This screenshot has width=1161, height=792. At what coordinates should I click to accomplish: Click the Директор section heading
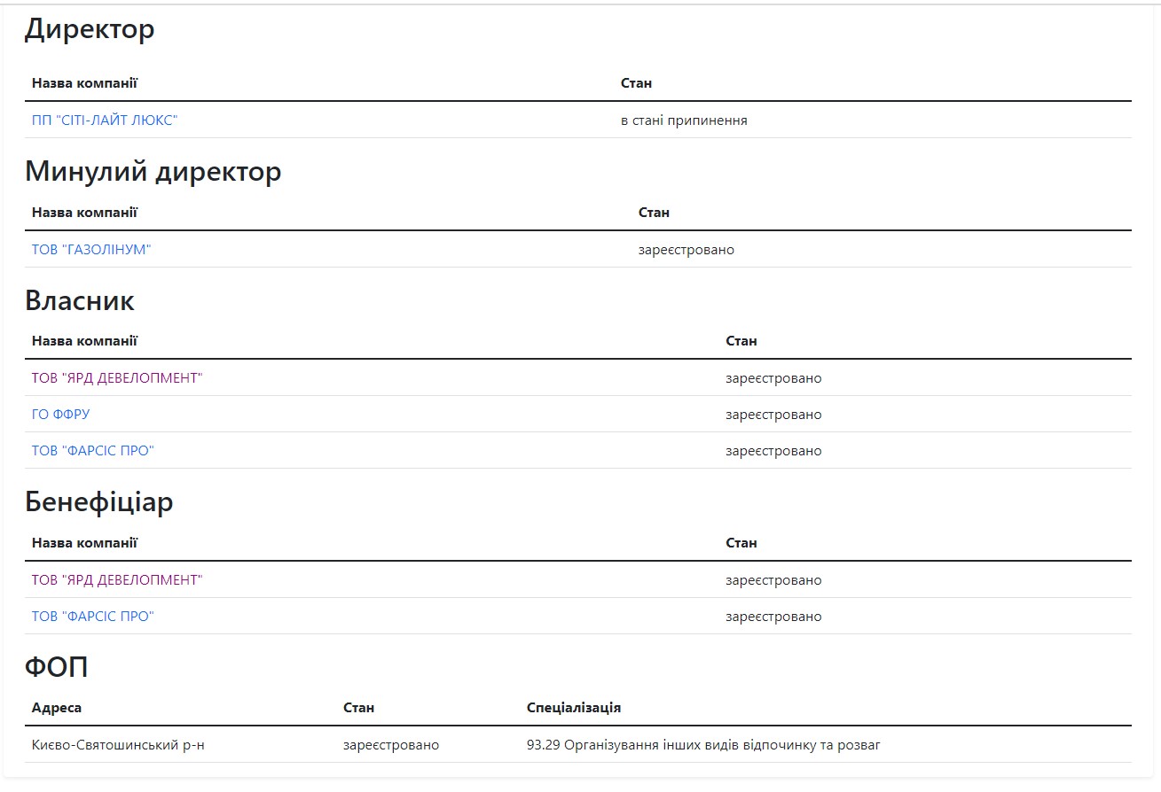[90, 29]
